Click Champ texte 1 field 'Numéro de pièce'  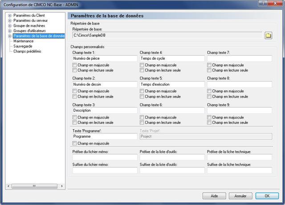105,58
